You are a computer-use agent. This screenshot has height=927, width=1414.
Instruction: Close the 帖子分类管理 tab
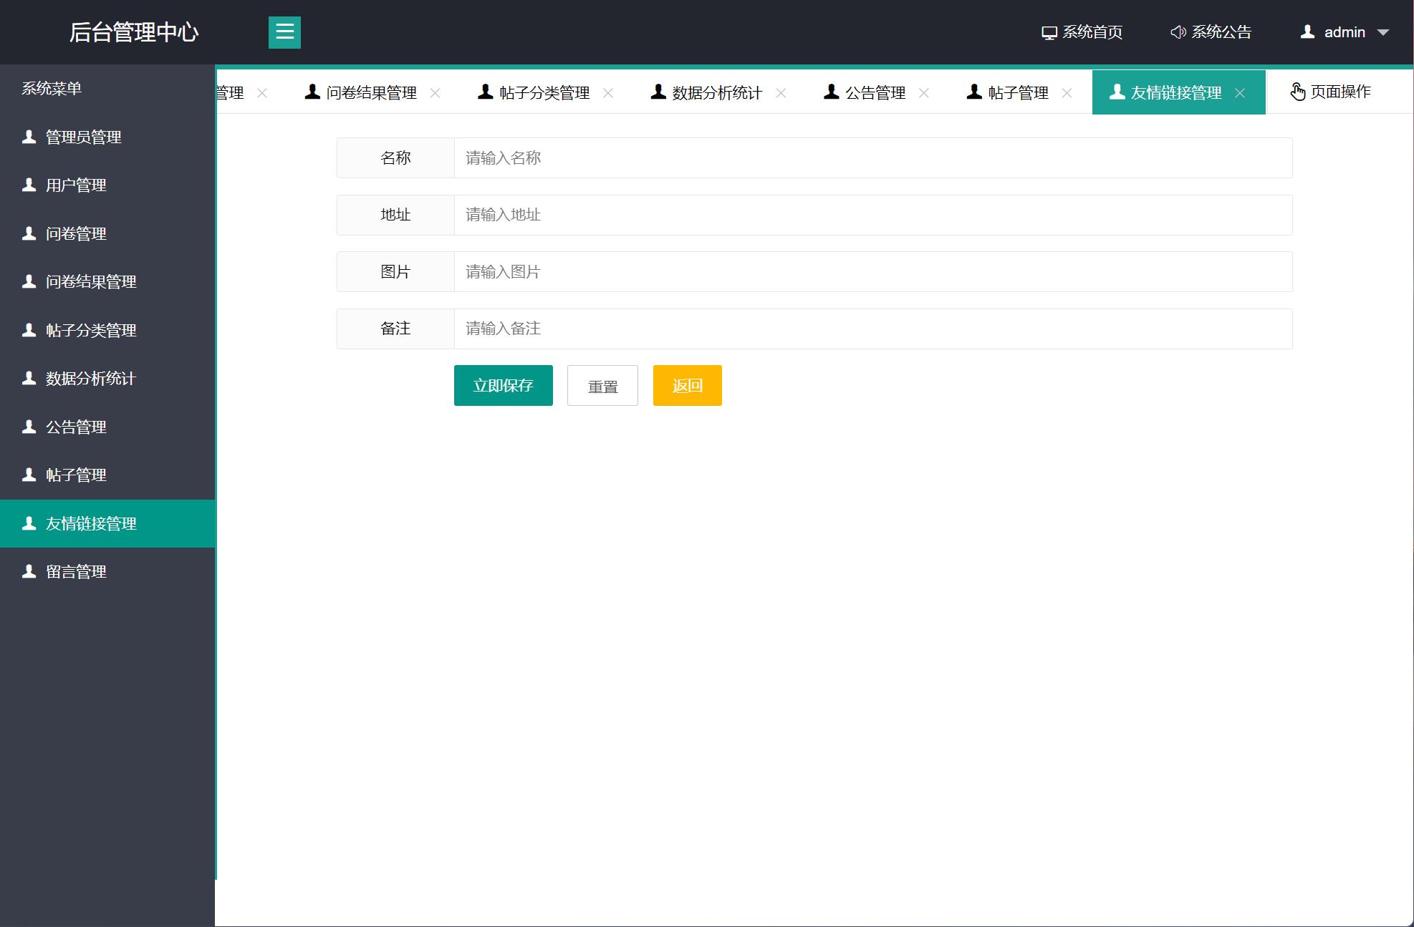(608, 93)
